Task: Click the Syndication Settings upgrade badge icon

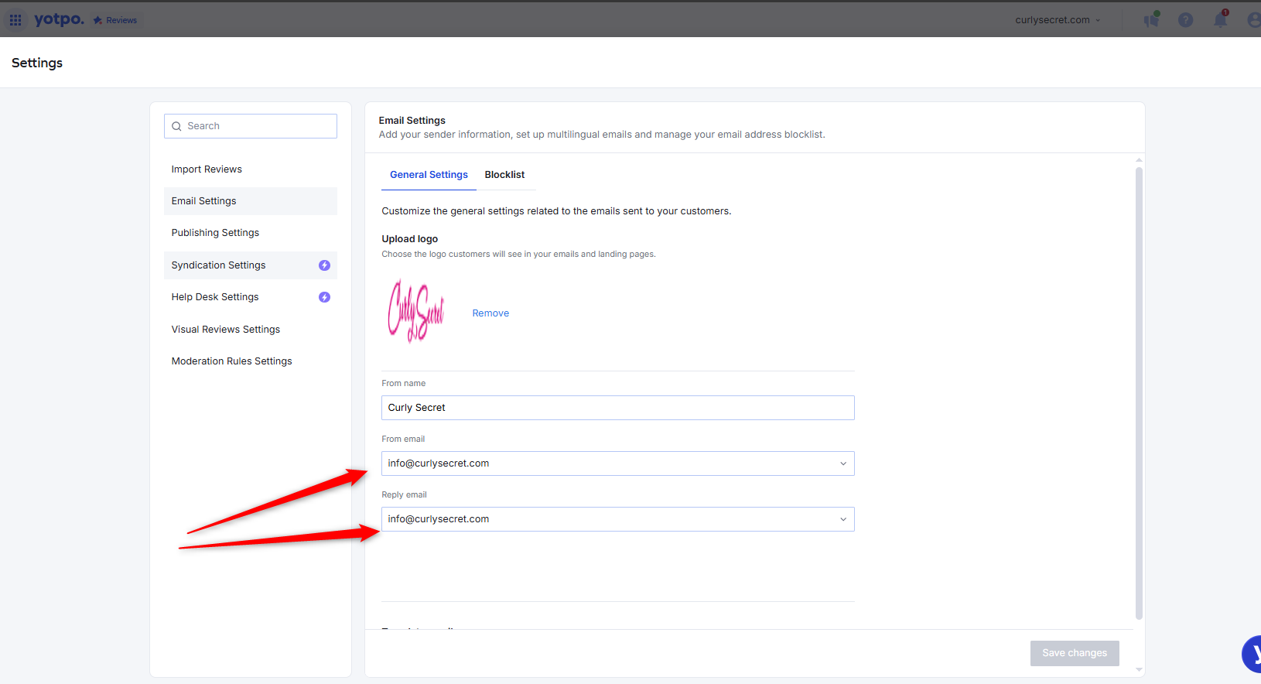Action: (325, 265)
